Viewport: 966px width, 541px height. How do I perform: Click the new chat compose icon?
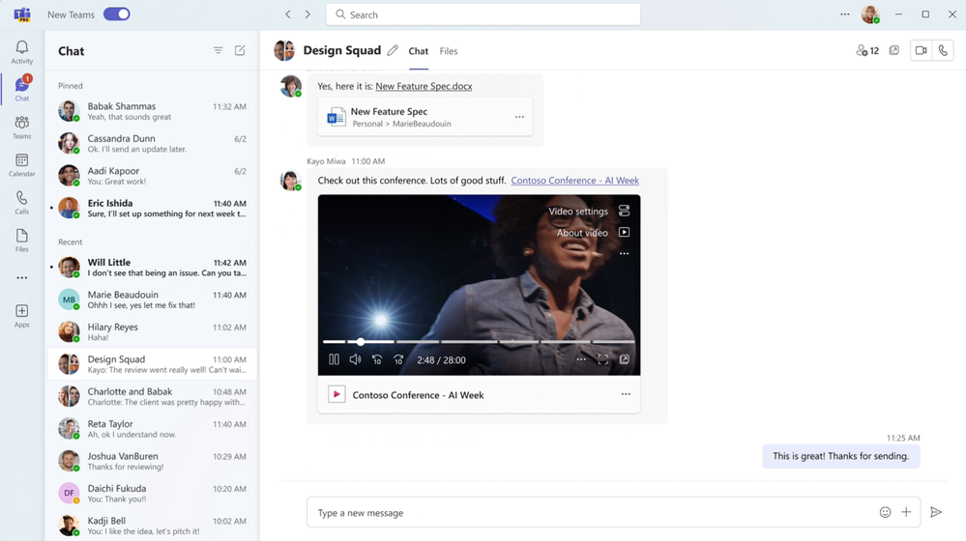(240, 51)
